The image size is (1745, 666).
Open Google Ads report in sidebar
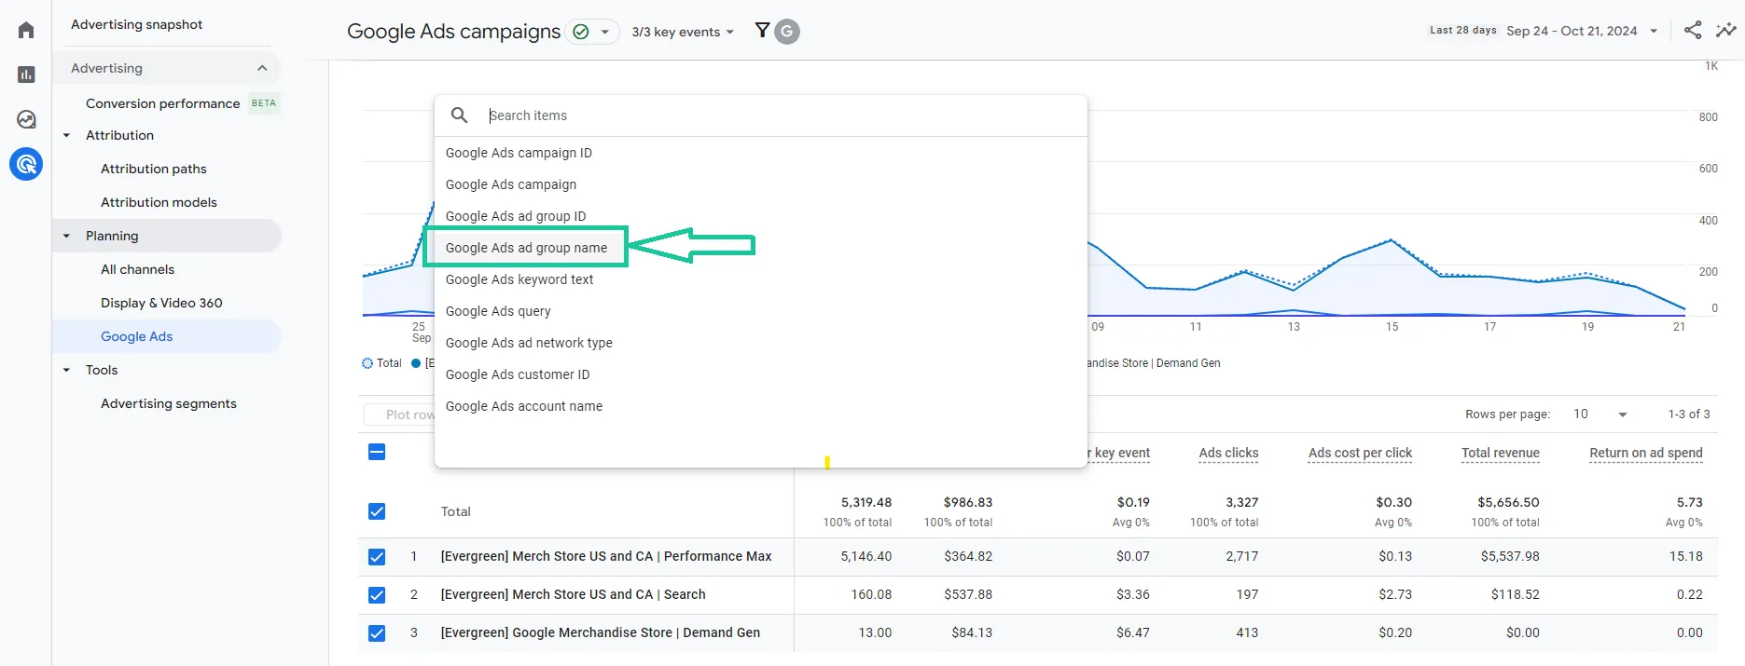[x=136, y=336]
